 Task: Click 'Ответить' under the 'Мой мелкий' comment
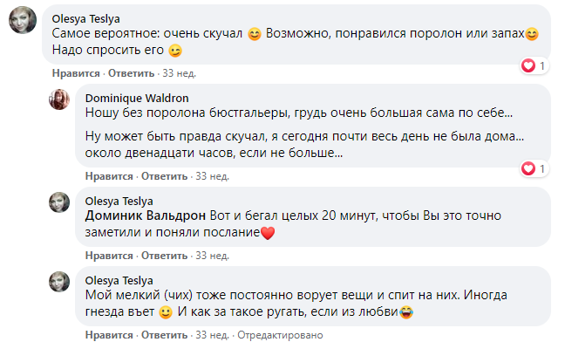click(164, 335)
